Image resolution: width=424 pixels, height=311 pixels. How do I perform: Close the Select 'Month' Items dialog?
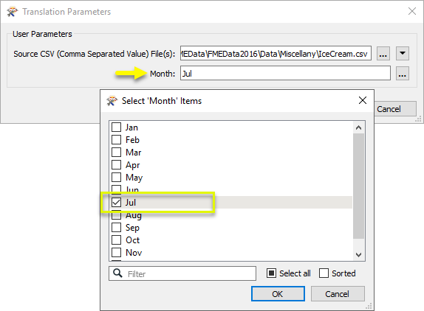point(363,100)
